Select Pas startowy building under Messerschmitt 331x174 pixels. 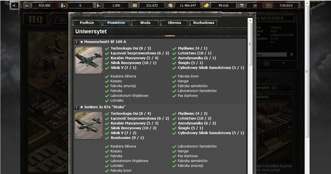188,96
